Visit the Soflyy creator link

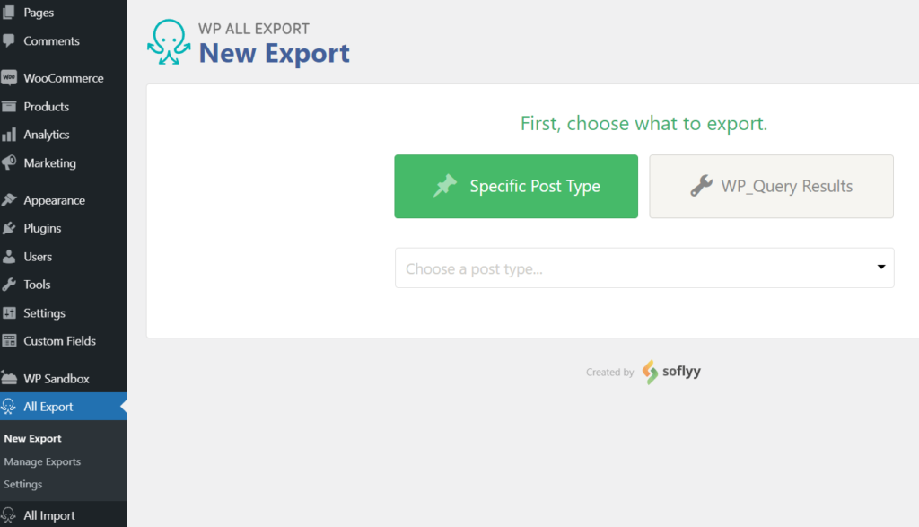671,372
